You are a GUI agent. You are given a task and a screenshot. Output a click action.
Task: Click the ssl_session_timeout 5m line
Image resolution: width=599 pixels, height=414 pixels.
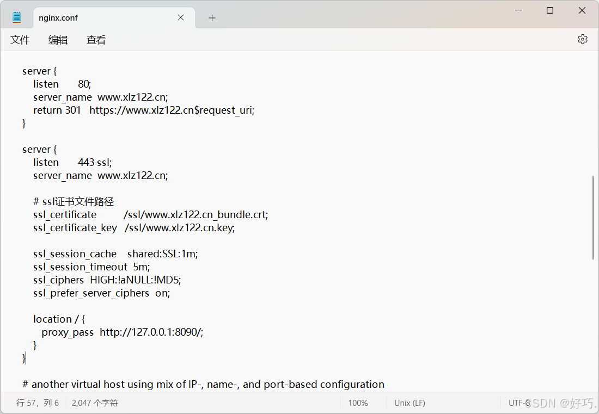91,267
